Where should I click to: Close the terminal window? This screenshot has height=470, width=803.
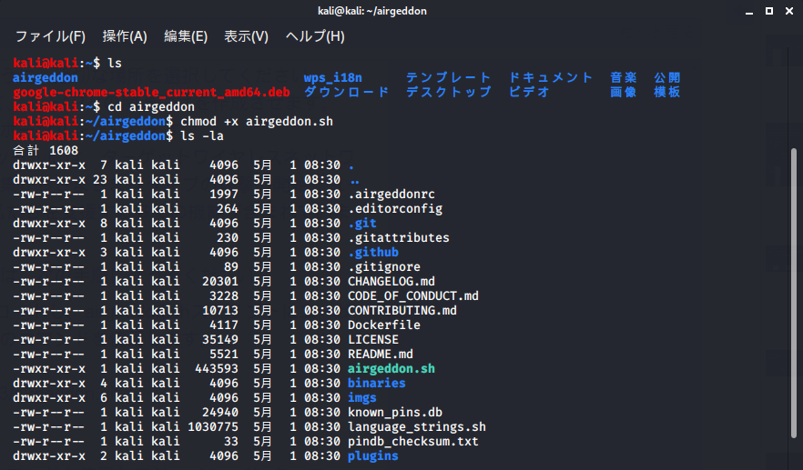click(x=789, y=11)
